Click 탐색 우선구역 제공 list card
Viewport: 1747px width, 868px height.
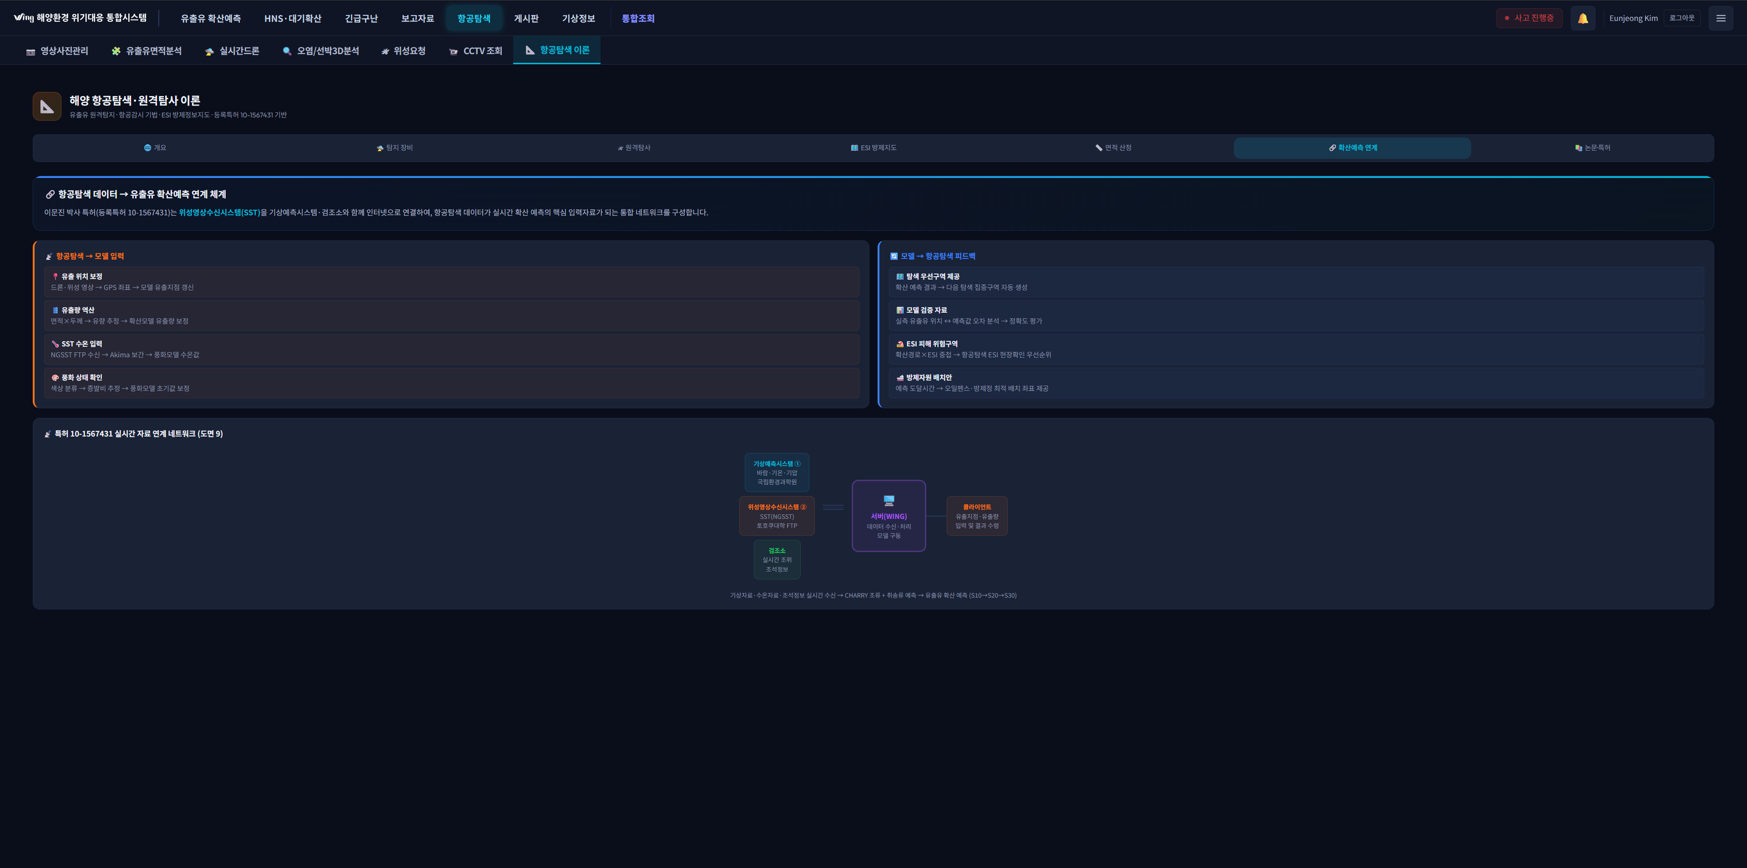1295,282
